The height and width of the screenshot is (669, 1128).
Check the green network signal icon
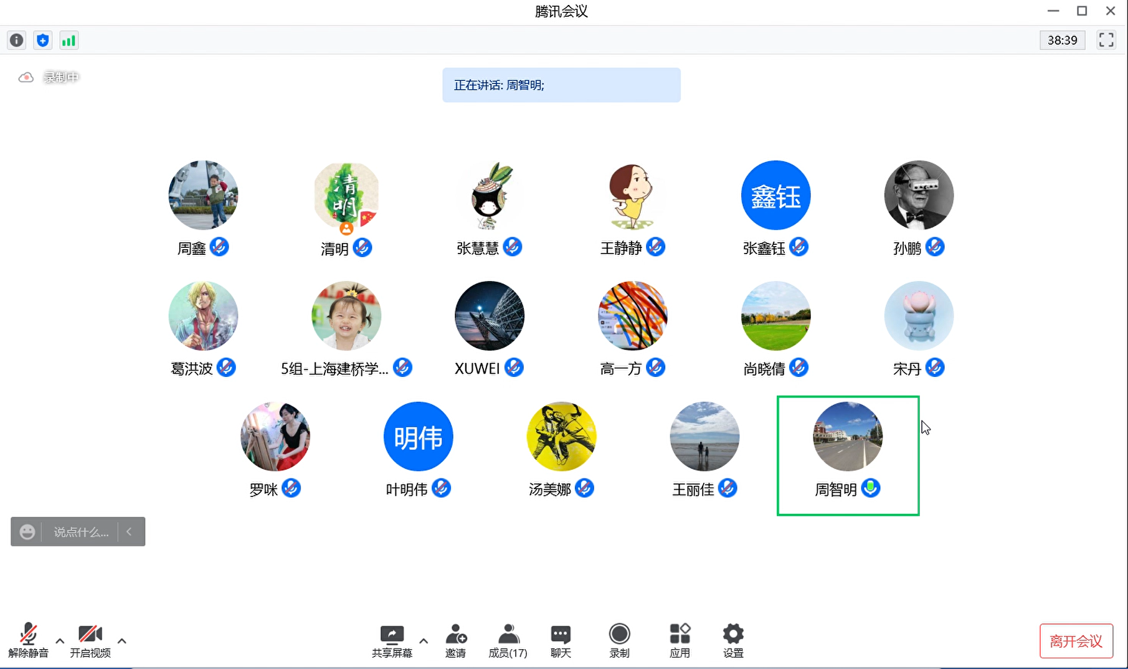coord(69,40)
